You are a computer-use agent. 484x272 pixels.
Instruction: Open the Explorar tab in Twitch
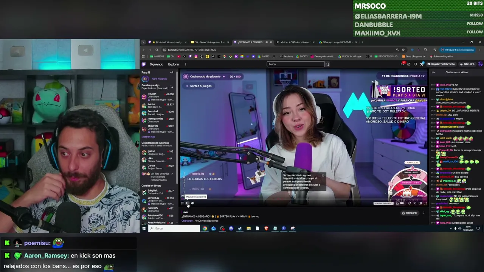(174, 64)
